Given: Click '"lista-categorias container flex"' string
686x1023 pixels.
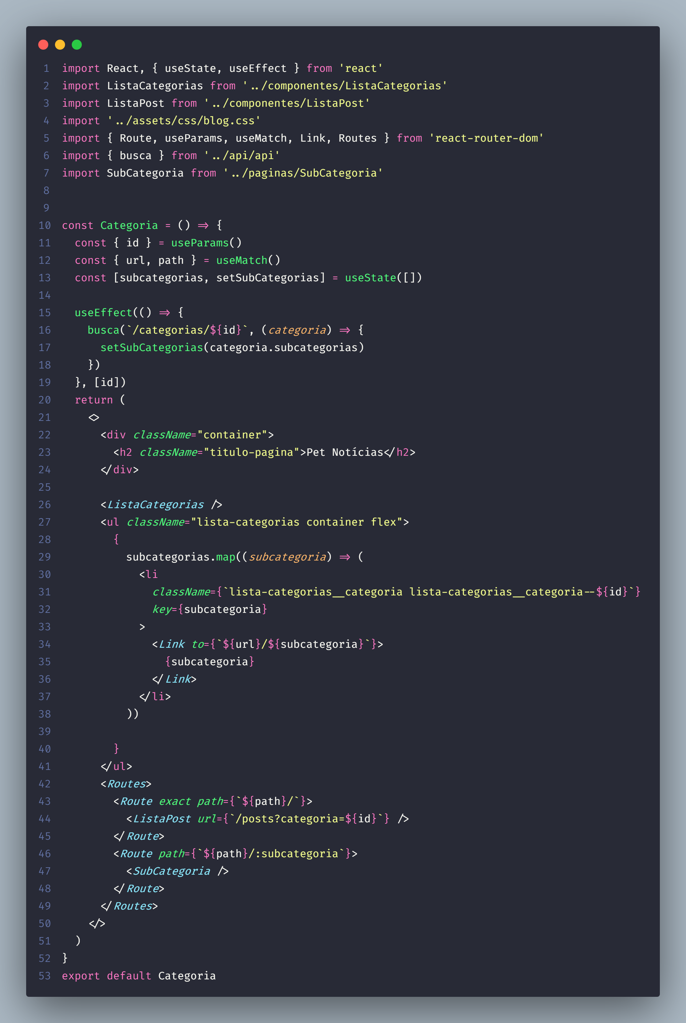Looking at the screenshot, I should pos(297,523).
